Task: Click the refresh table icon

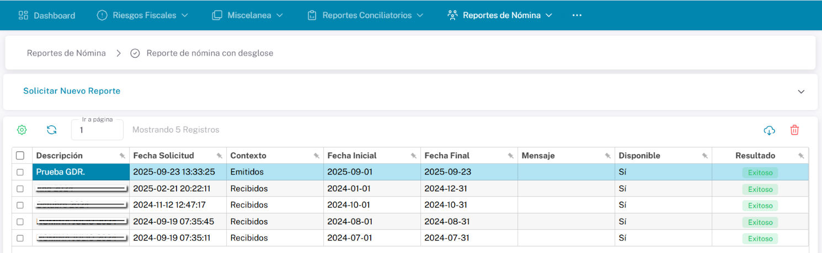Action: click(52, 130)
